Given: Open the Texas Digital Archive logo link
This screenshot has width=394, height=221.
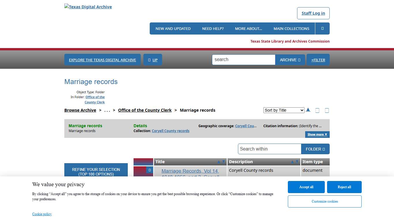Looking at the screenshot, I should tap(88, 7).
